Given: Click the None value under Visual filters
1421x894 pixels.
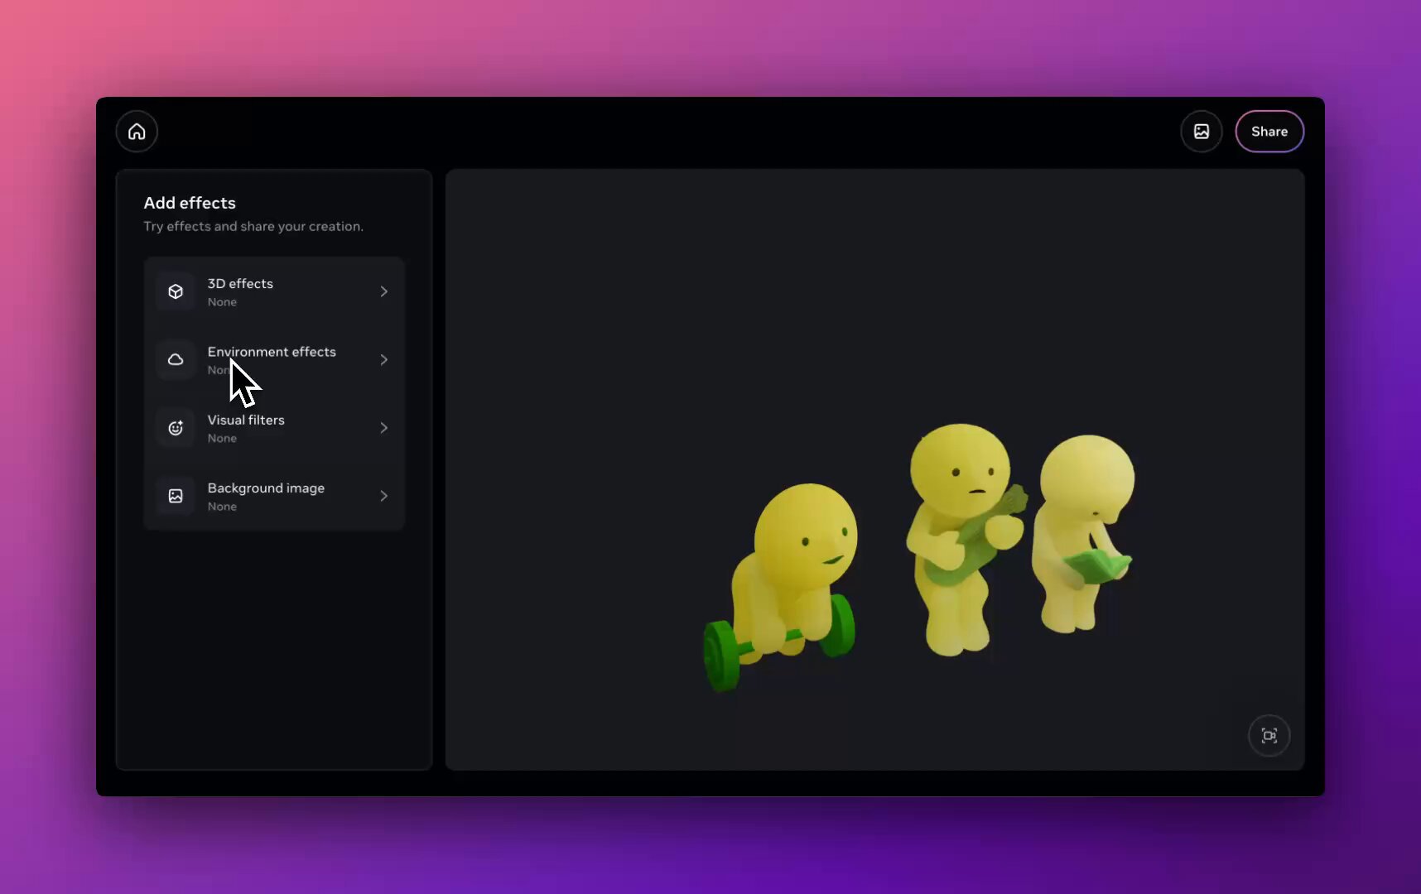Looking at the screenshot, I should 222,439.
